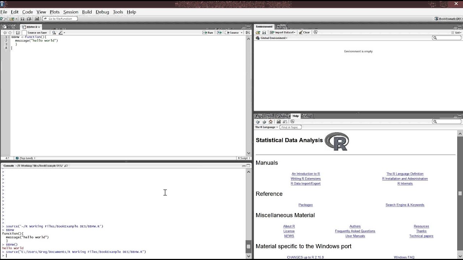Open the File menu
The width and height of the screenshot is (463, 260).
pos(4,12)
